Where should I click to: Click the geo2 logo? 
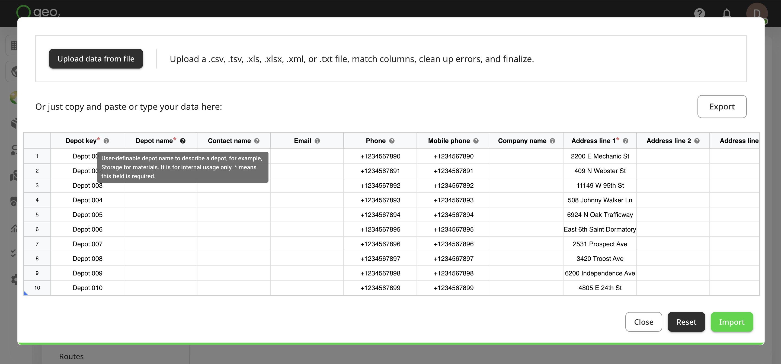(38, 11)
